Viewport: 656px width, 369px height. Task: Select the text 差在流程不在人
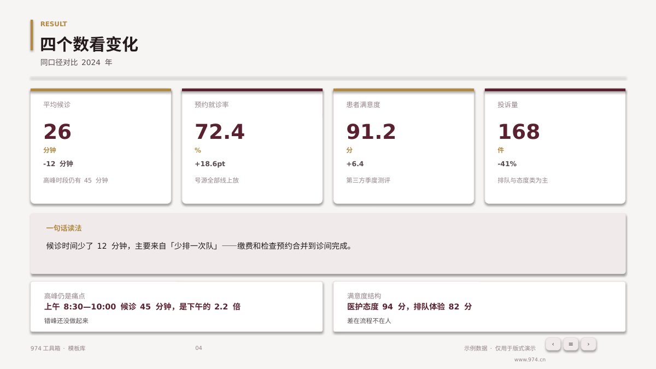tap(369, 321)
